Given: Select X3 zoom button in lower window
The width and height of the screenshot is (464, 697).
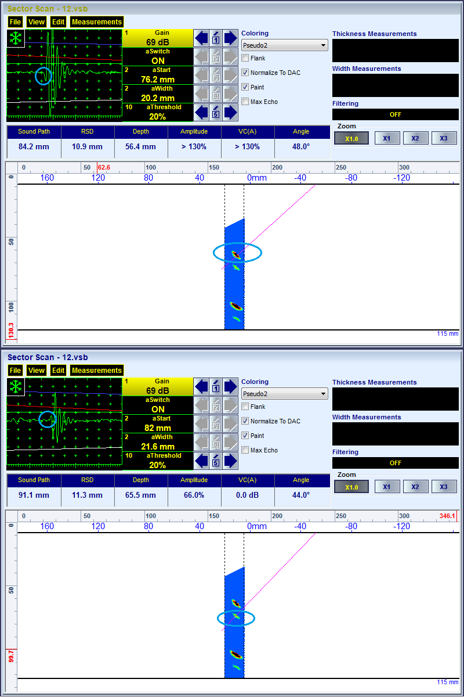Looking at the screenshot, I should [x=444, y=487].
